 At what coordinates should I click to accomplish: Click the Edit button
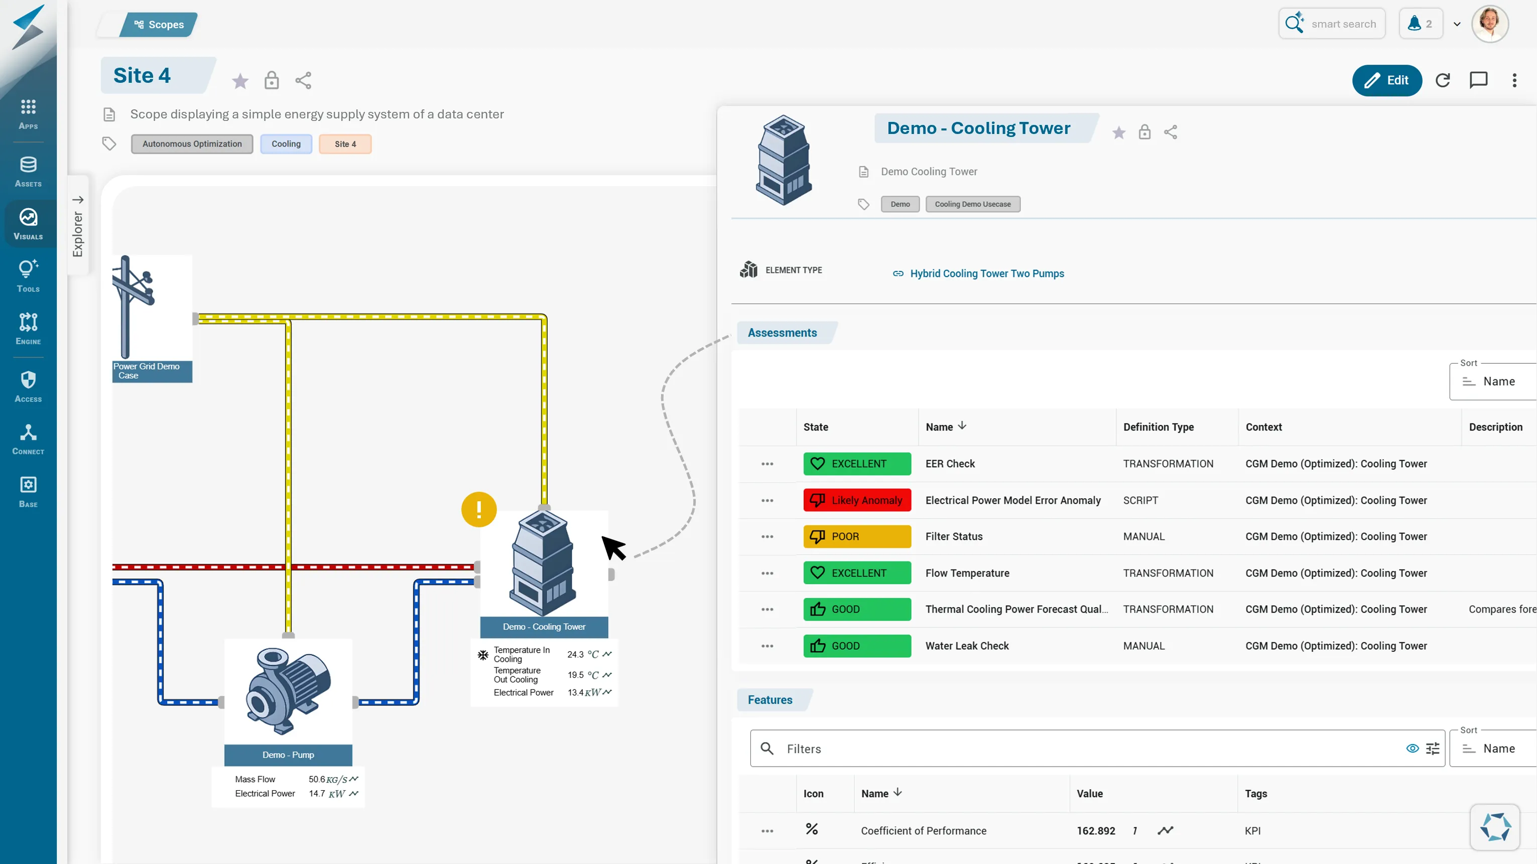pyautogui.click(x=1386, y=80)
